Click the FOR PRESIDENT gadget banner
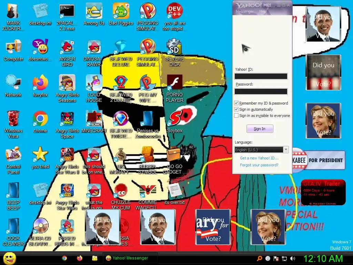This screenshot has height=265, width=353. click(x=319, y=160)
